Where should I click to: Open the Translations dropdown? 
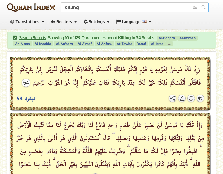click(x=27, y=22)
